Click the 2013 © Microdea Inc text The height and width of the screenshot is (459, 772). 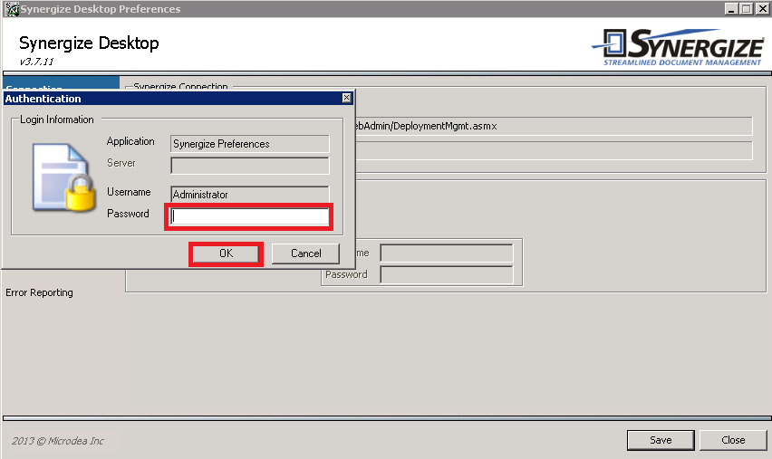[58, 441]
